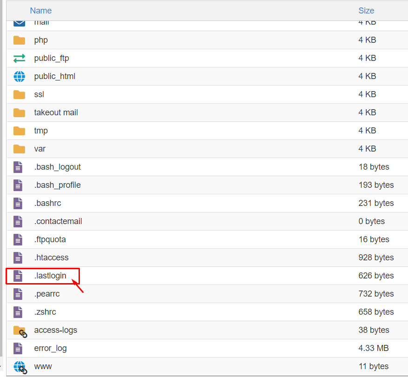Select the access-logs linked folder icon
408x377 pixels.
pyautogui.click(x=20, y=331)
